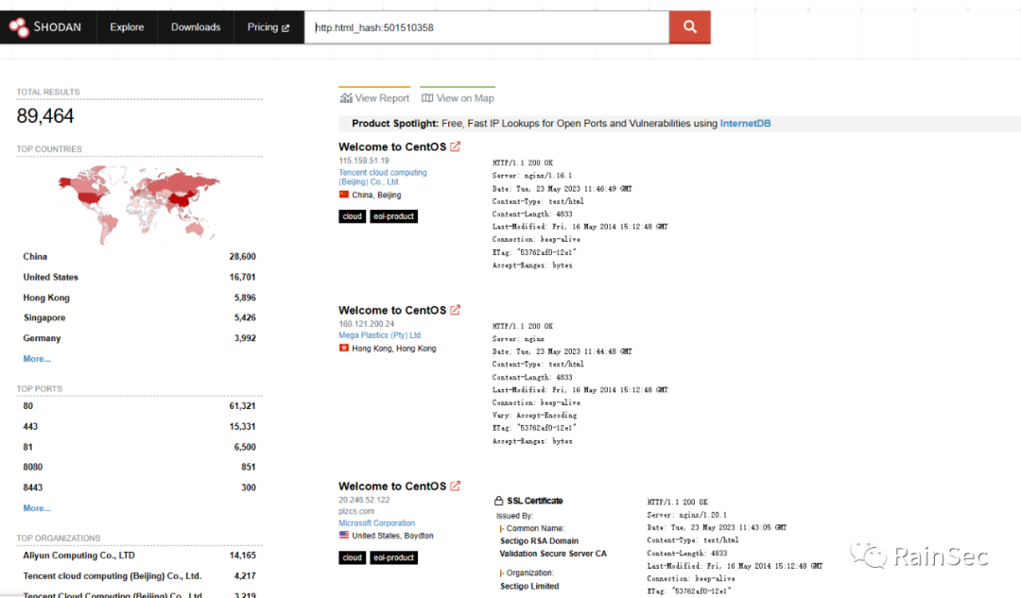Click the United States flag icon
The width and height of the screenshot is (1021, 598).
click(344, 536)
